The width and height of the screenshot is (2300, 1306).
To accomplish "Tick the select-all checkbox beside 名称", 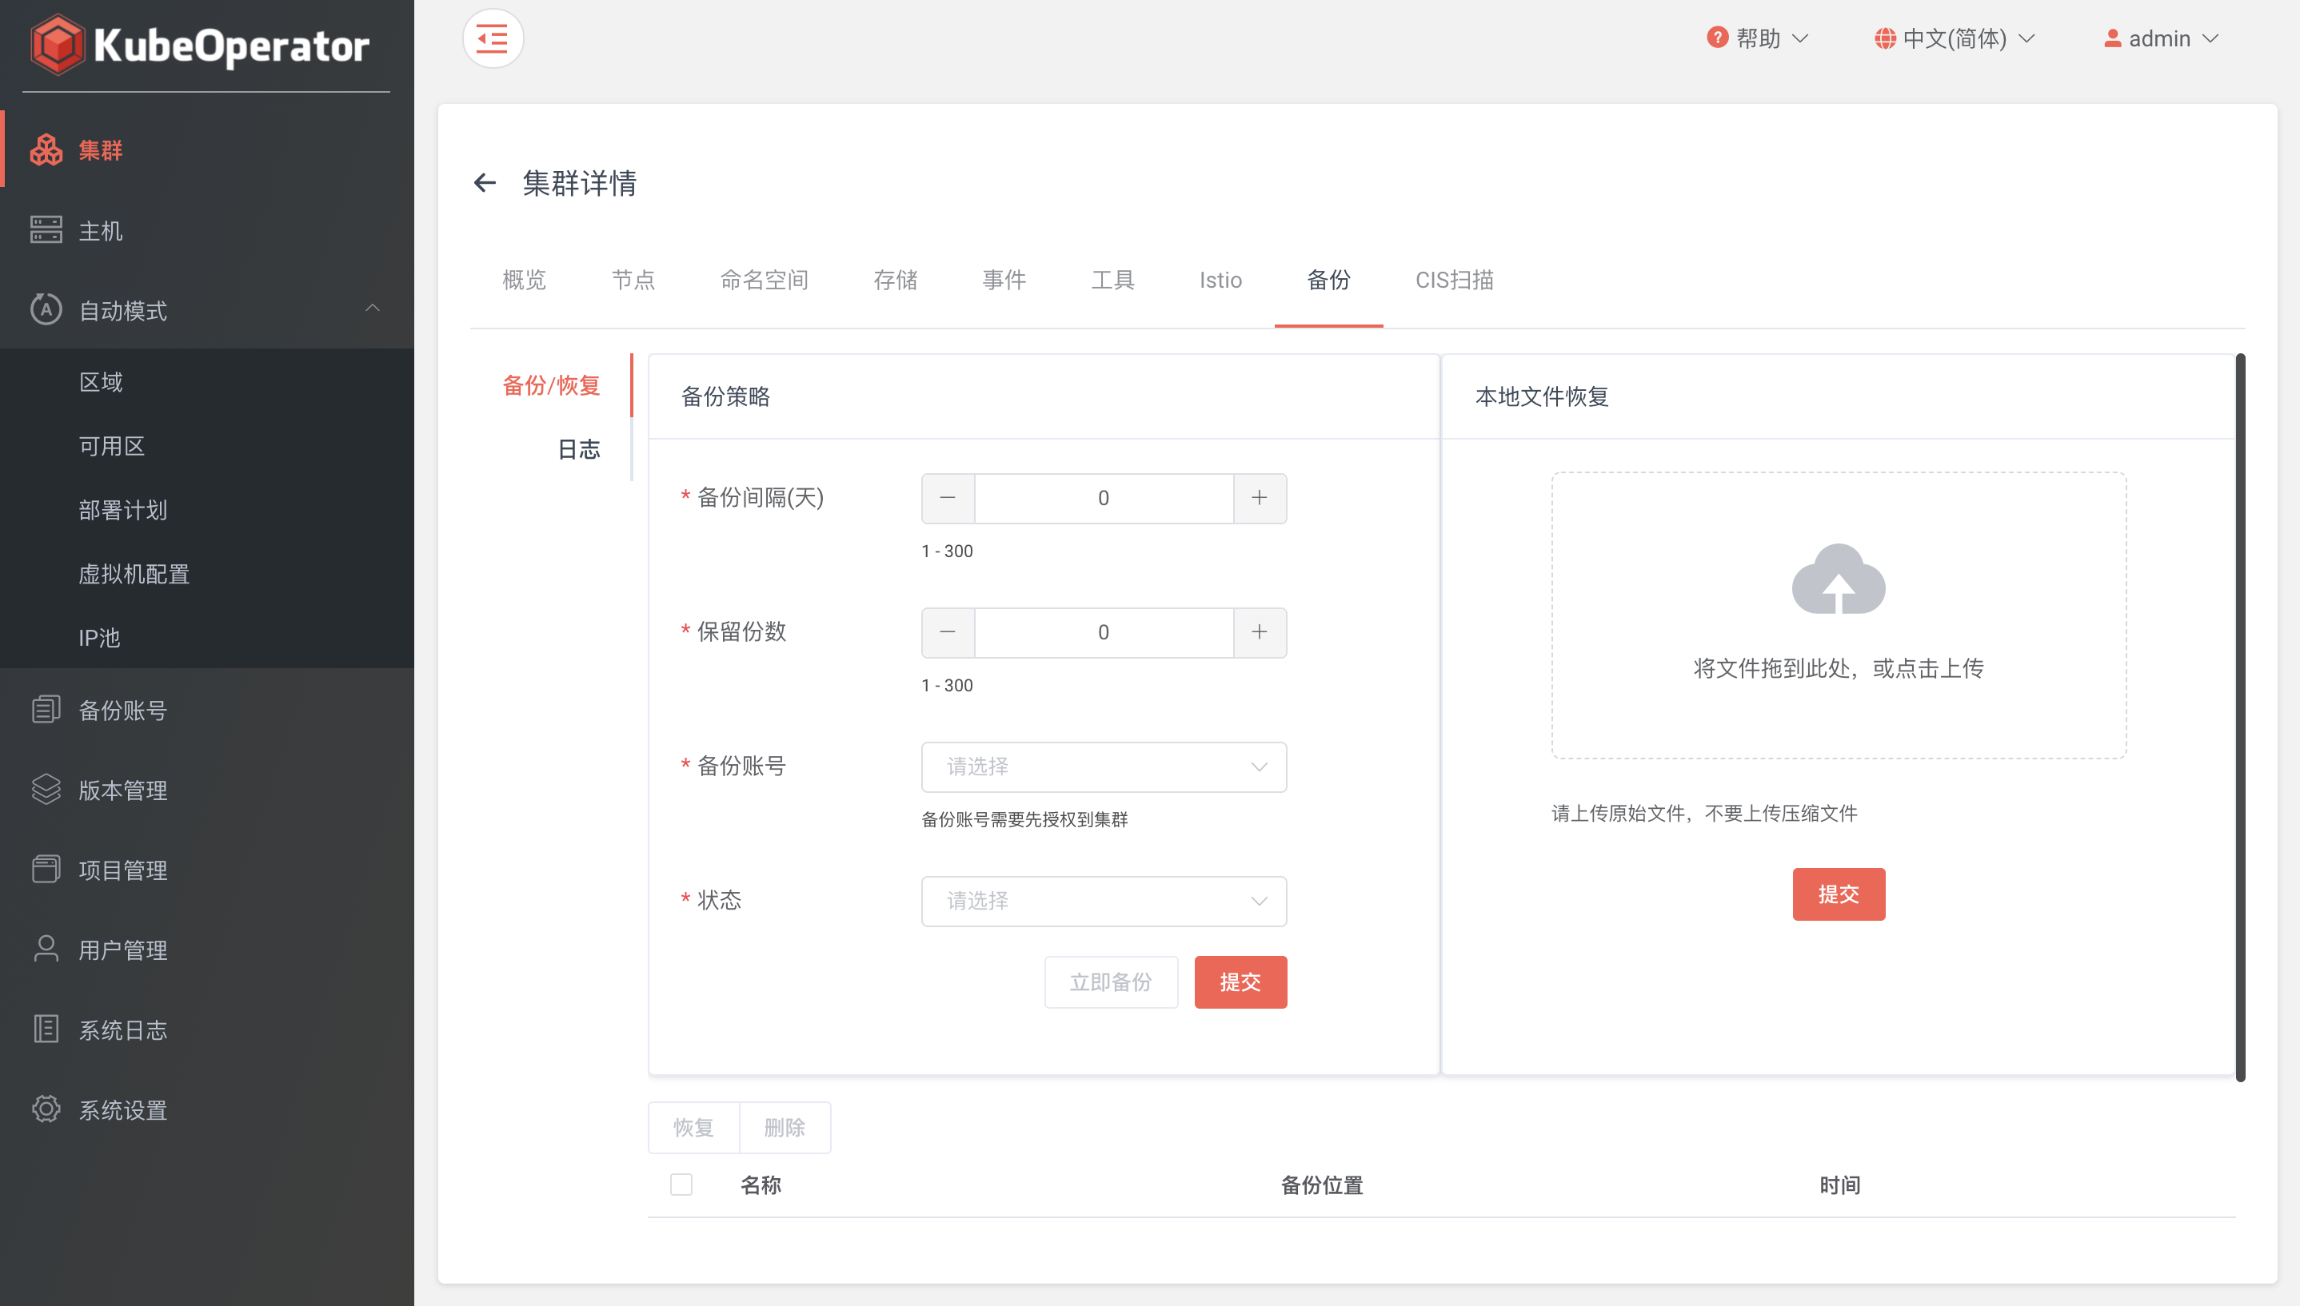I will click(681, 1184).
